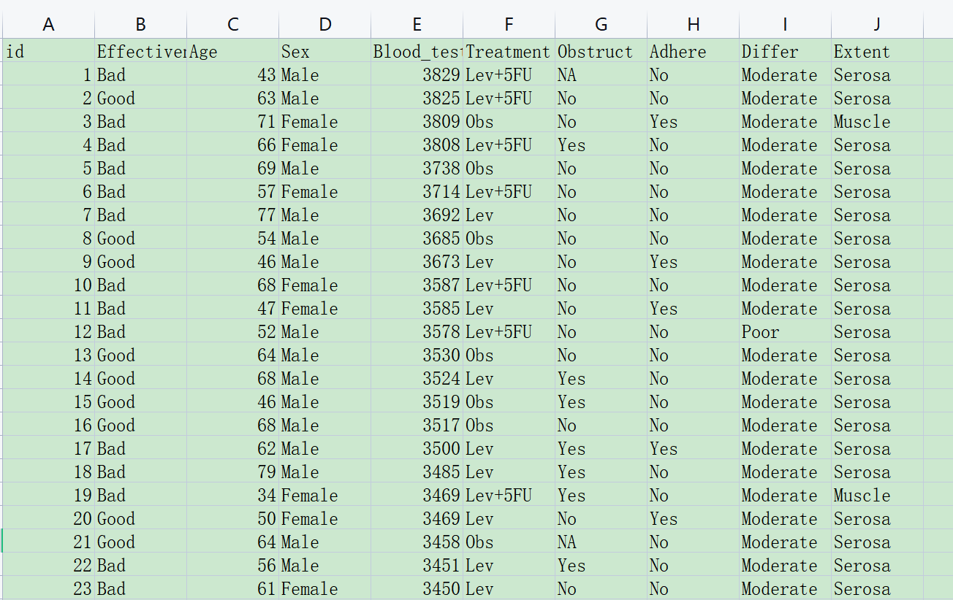
Task: Select column F header
Action: pyautogui.click(x=509, y=25)
